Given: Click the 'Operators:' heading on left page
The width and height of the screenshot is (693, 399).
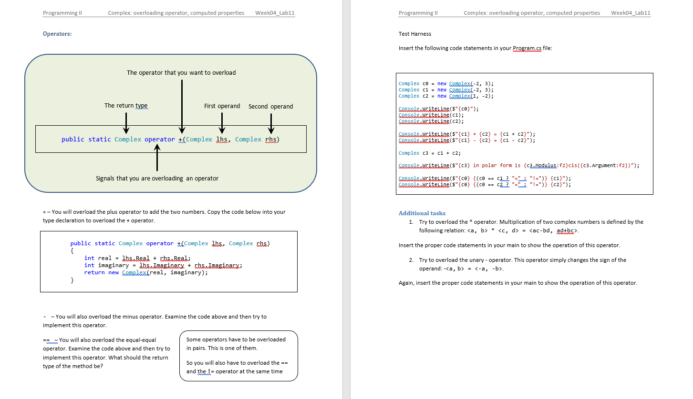Looking at the screenshot, I should click(x=57, y=34).
